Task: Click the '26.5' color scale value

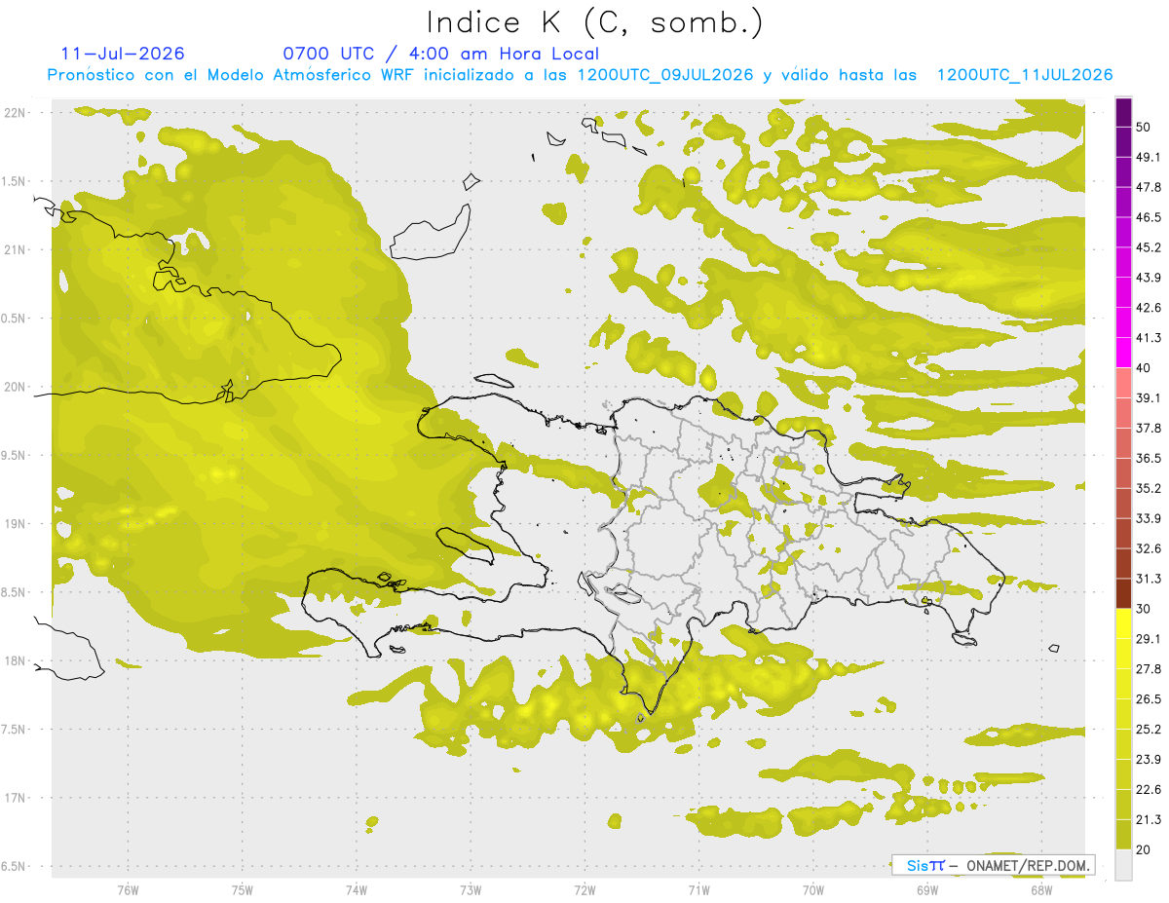Action: coord(1149,699)
